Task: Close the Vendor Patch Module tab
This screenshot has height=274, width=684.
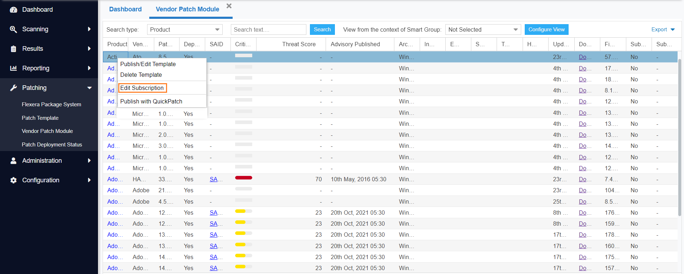Action: (229, 6)
